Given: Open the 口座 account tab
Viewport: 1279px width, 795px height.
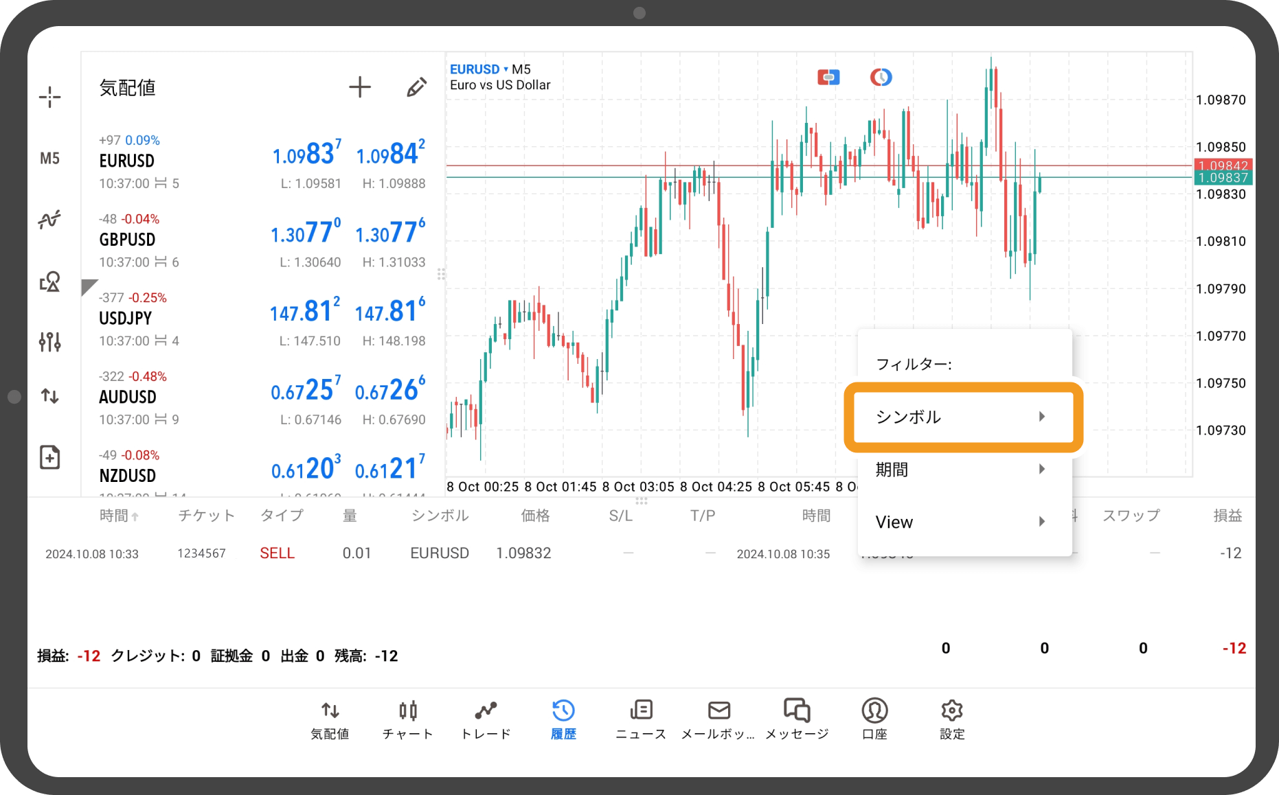Looking at the screenshot, I should (x=874, y=720).
